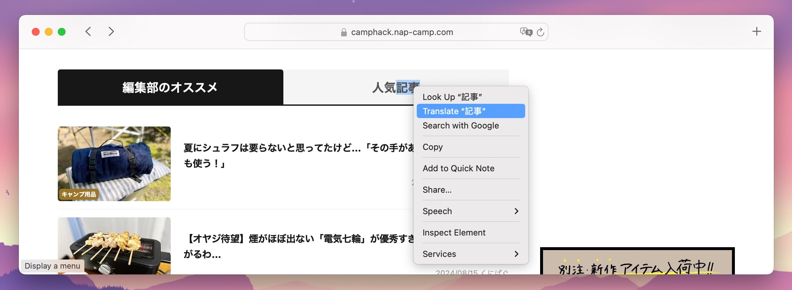Open article 夏にシュラフは要らないと思ってたけど

[299, 156]
